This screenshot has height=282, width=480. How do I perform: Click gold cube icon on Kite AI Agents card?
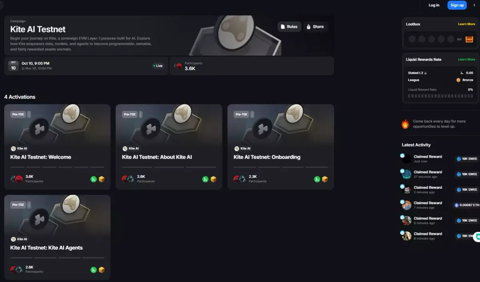tap(102, 270)
